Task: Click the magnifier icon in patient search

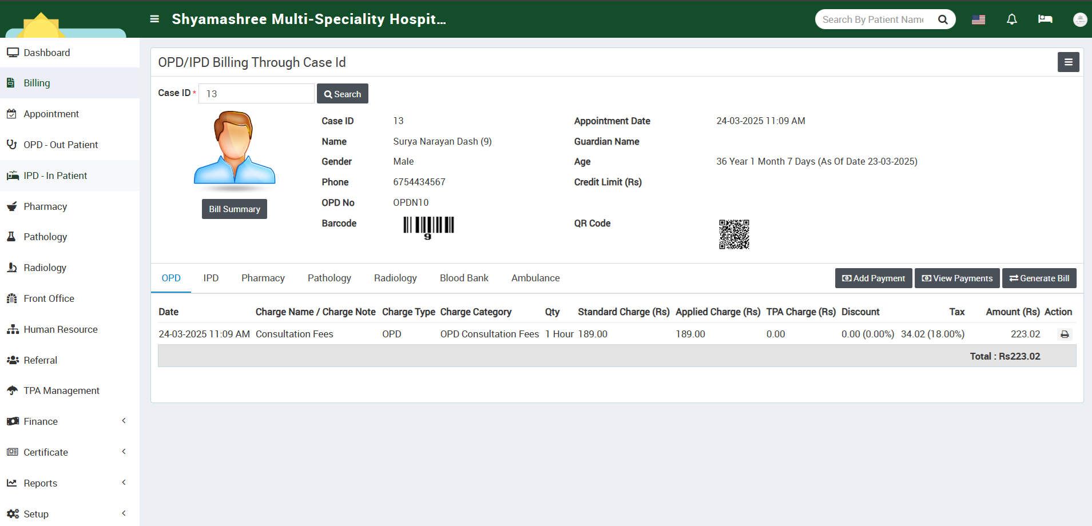Action: [x=943, y=19]
